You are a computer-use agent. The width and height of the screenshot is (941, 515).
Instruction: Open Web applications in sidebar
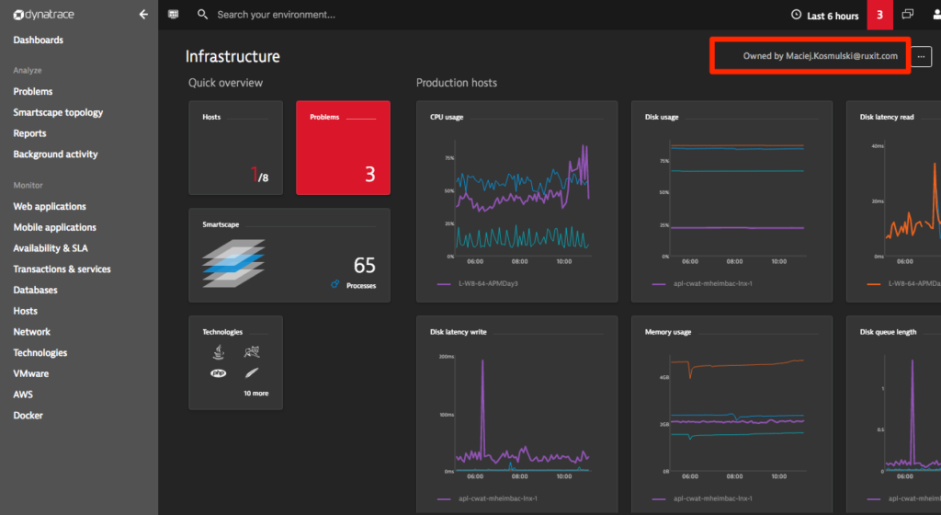click(x=50, y=207)
